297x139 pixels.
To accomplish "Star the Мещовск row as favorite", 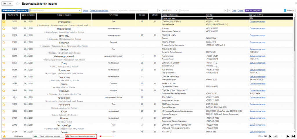I will [3, 42].
